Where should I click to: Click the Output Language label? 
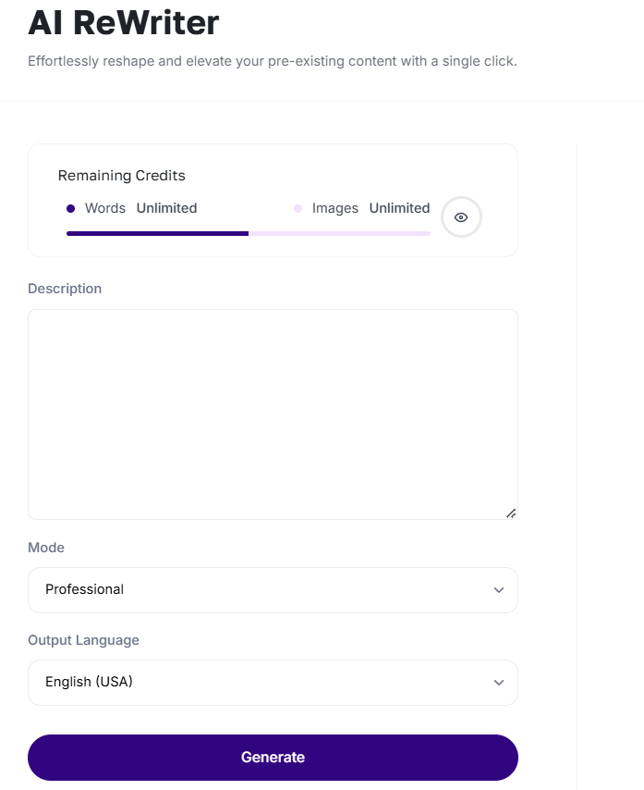(83, 640)
